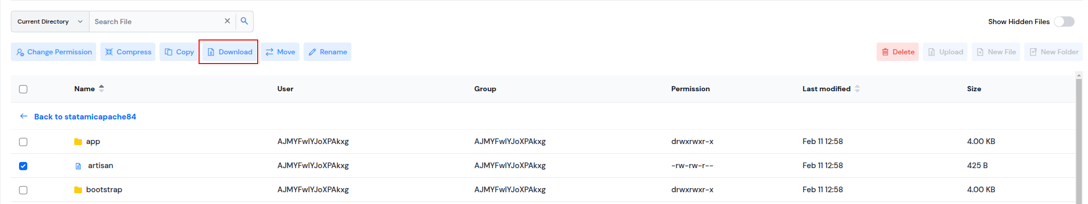
Task: Delete the selected file
Action: 898,52
